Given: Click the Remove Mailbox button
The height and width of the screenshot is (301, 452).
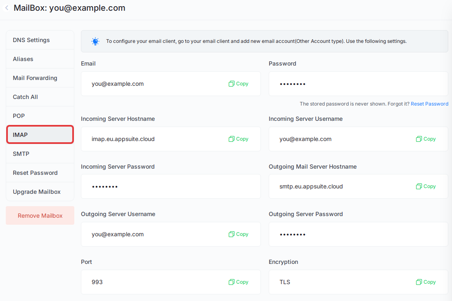Looking at the screenshot, I should click(x=40, y=216).
